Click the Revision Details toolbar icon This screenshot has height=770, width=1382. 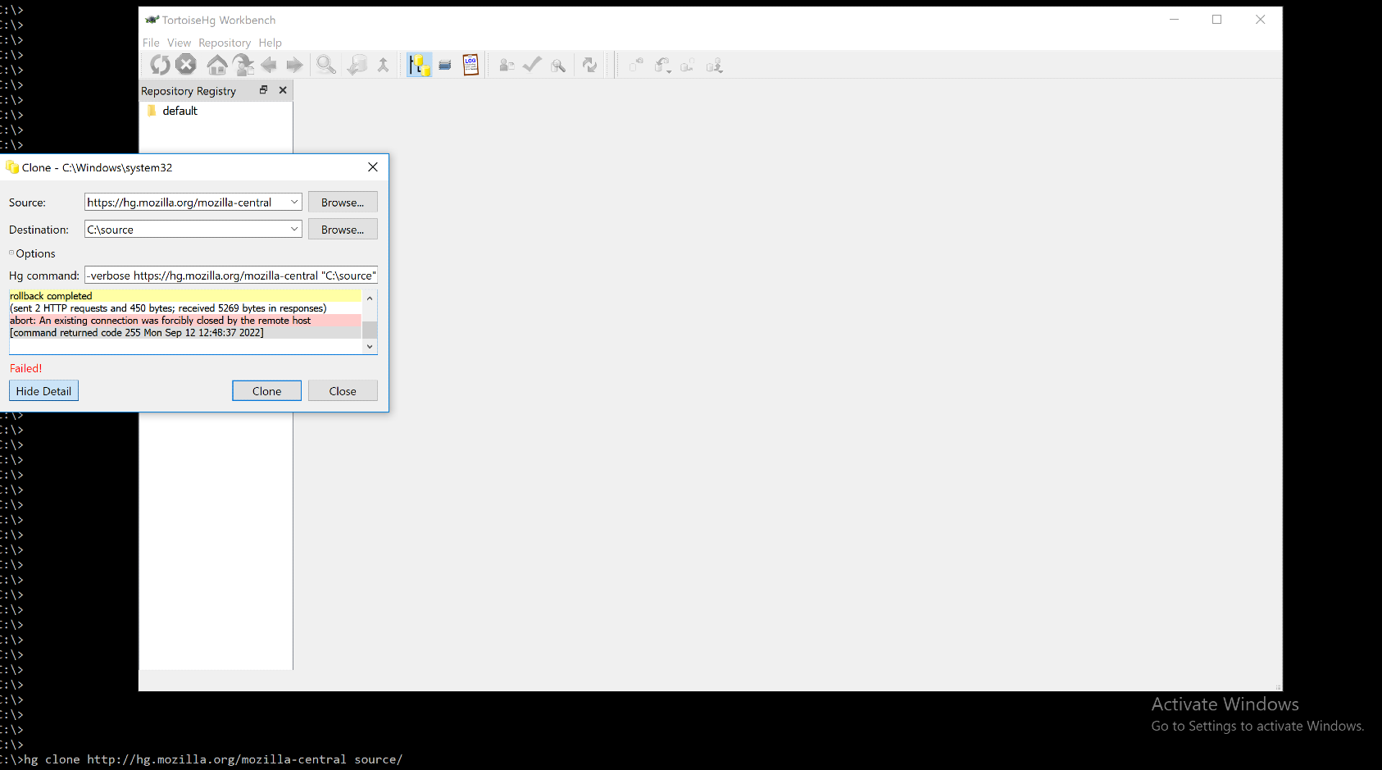[507, 65]
